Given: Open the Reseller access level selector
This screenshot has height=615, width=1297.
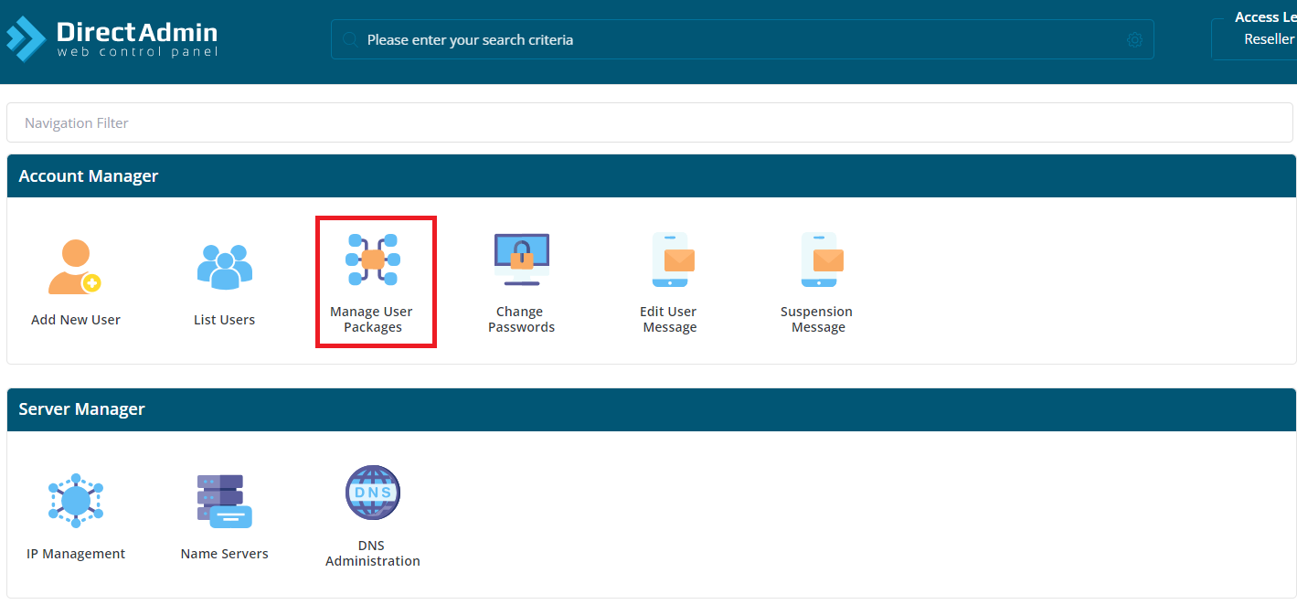Looking at the screenshot, I should (x=1269, y=38).
